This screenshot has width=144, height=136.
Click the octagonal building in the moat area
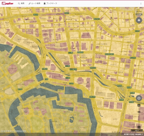click(13, 69)
